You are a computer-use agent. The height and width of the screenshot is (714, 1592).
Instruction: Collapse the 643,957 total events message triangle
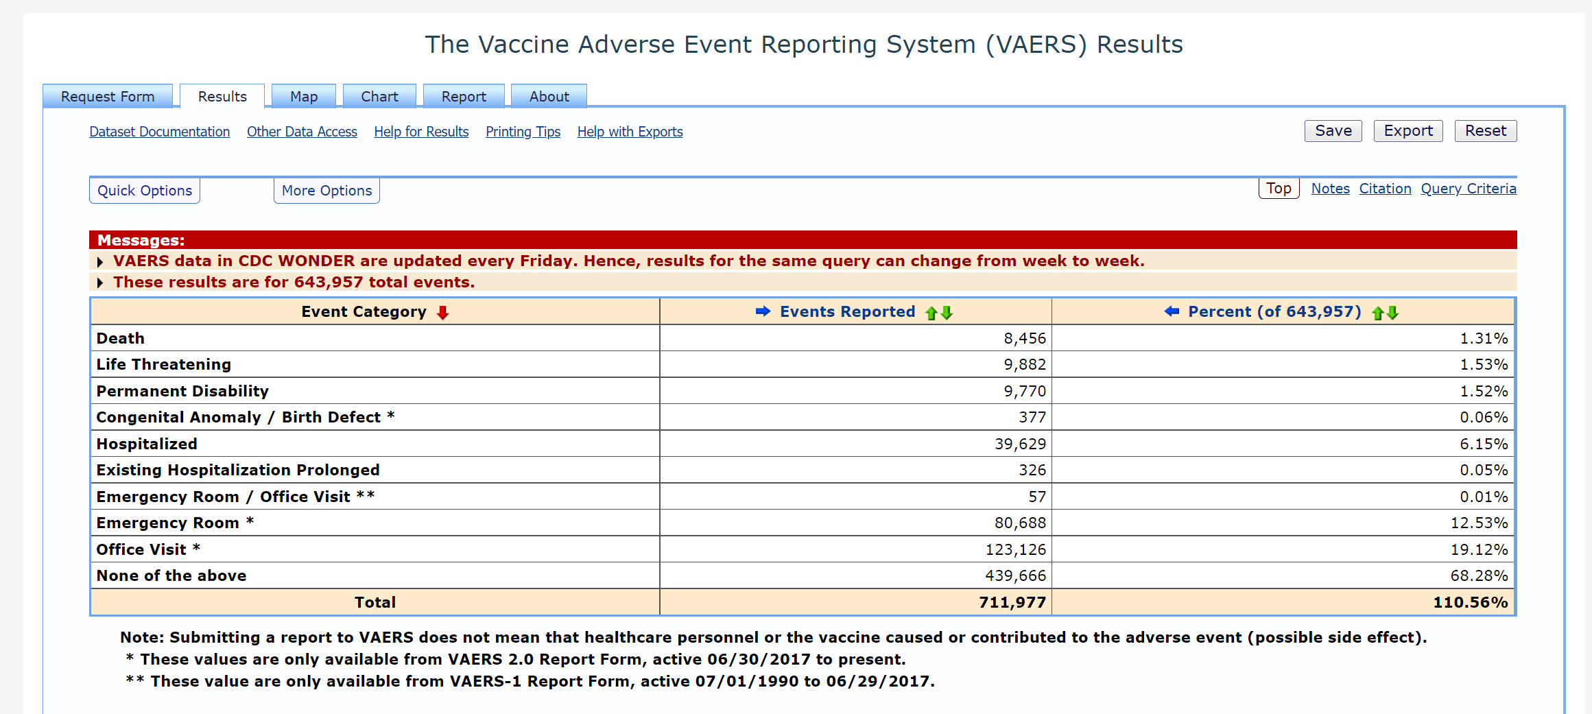pyautogui.click(x=100, y=283)
